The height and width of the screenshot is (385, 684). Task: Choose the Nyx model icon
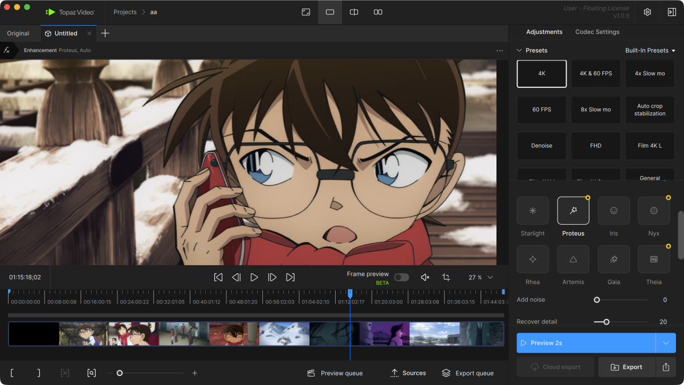654,210
